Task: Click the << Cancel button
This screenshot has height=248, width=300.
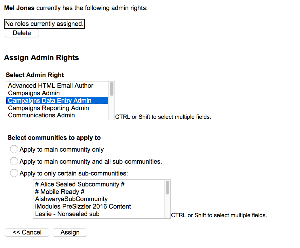Action: (27, 232)
